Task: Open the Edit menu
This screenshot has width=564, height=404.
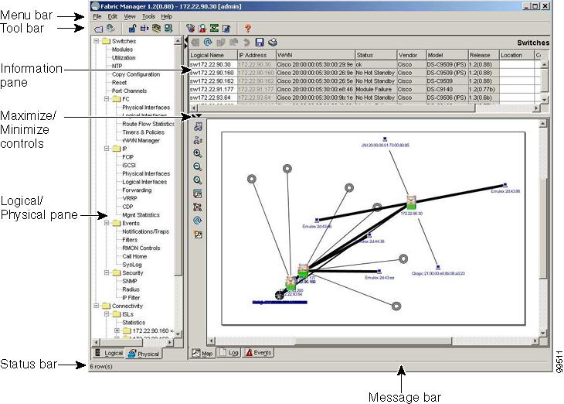Action: click(113, 16)
